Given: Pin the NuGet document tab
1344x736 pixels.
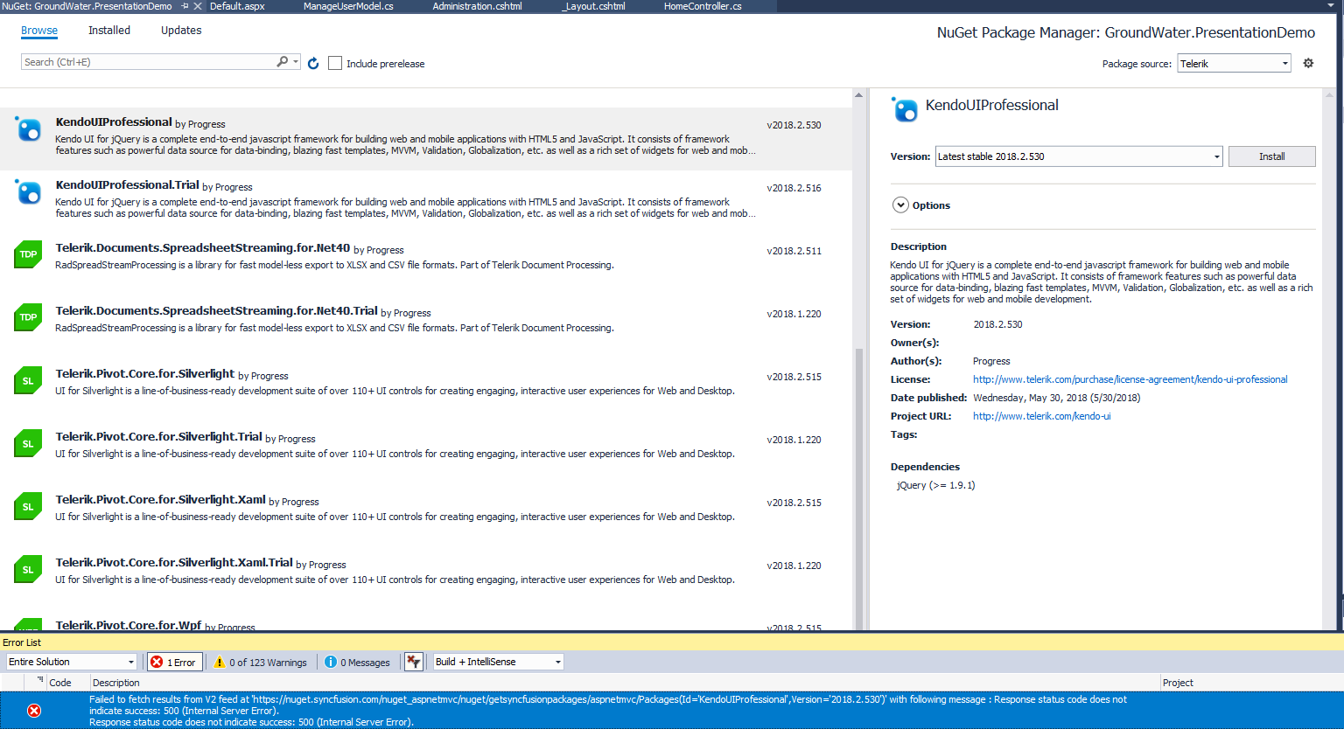Looking at the screenshot, I should tap(185, 6).
